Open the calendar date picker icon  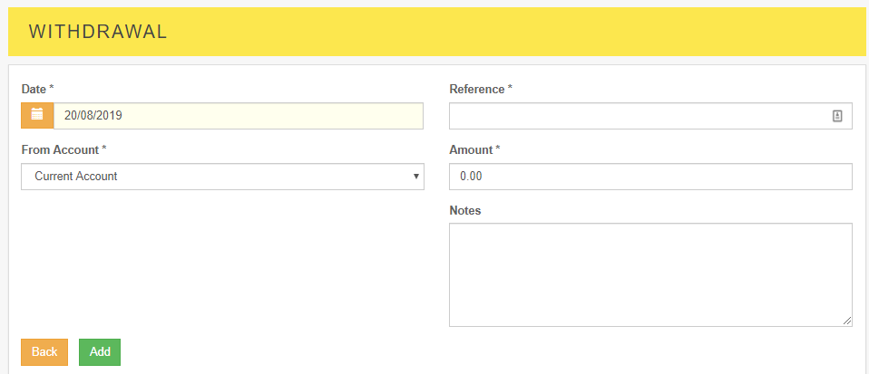pos(37,116)
